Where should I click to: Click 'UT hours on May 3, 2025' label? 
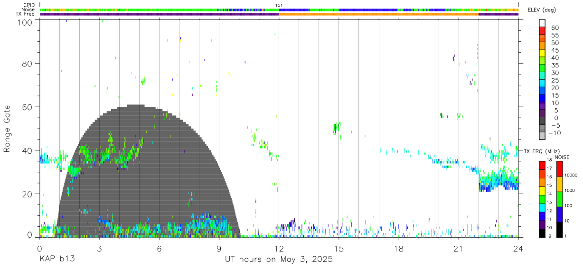(279, 260)
